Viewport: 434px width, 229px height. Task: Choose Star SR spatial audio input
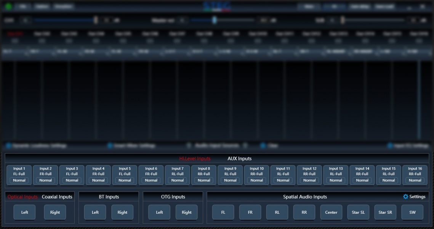(x=385, y=212)
